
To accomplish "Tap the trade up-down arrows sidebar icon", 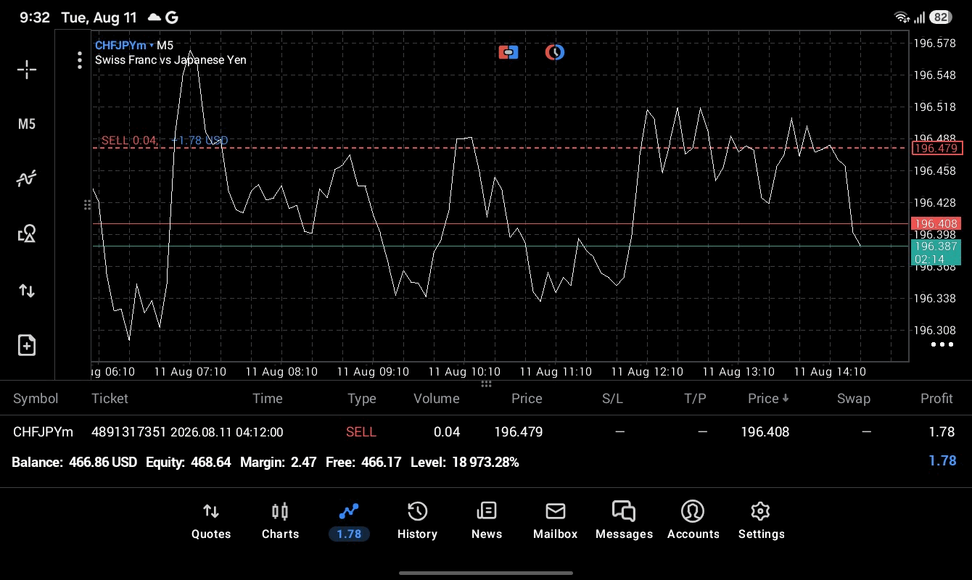I will click(27, 291).
